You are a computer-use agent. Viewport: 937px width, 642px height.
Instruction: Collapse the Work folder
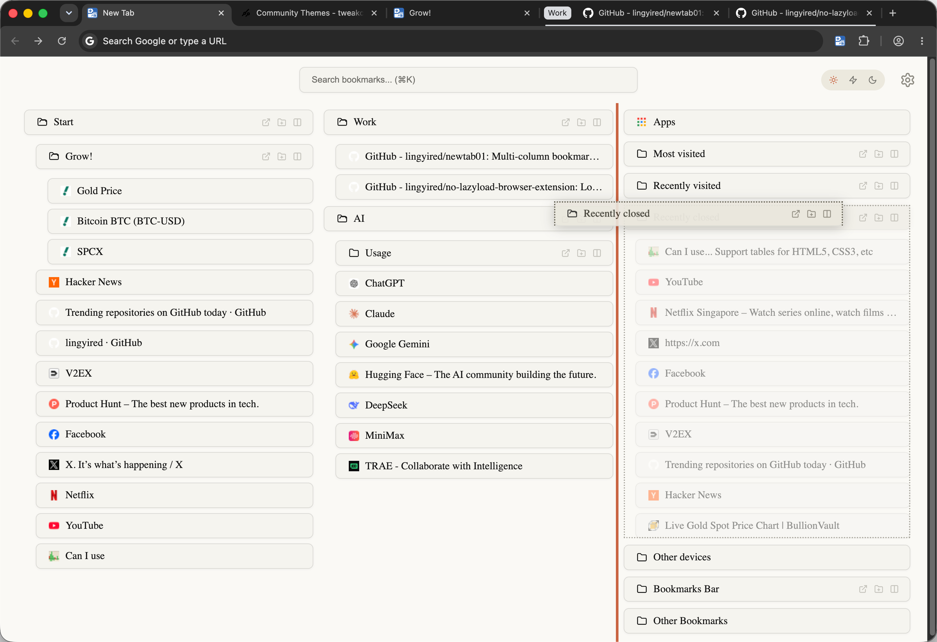tap(468, 122)
